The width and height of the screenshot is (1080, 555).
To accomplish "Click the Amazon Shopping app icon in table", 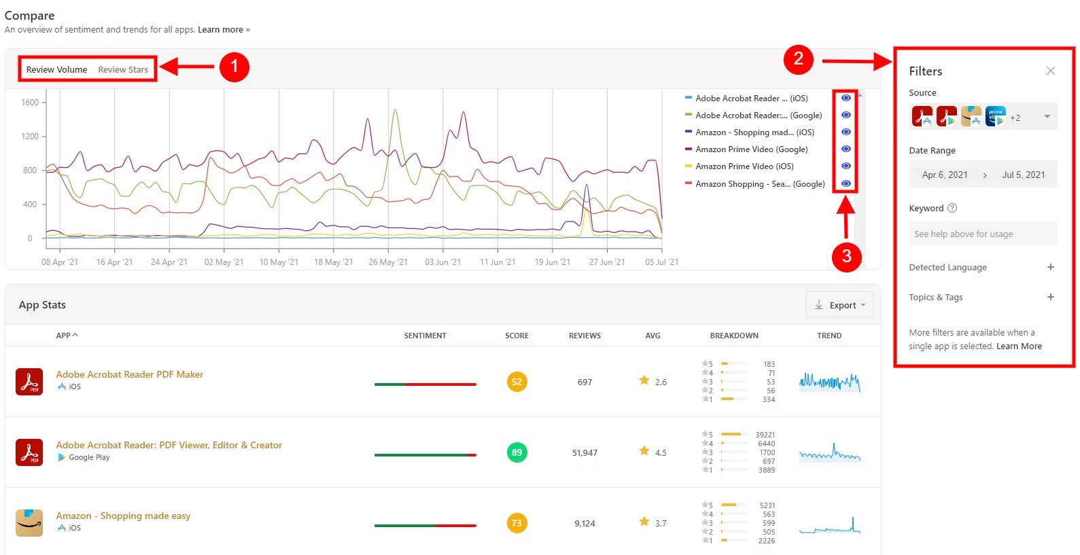I will point(29,523).
